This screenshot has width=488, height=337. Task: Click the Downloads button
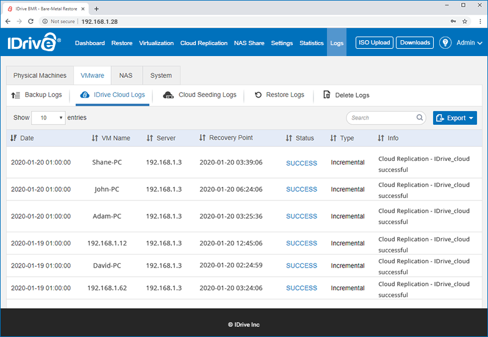(x=415, y=43)
